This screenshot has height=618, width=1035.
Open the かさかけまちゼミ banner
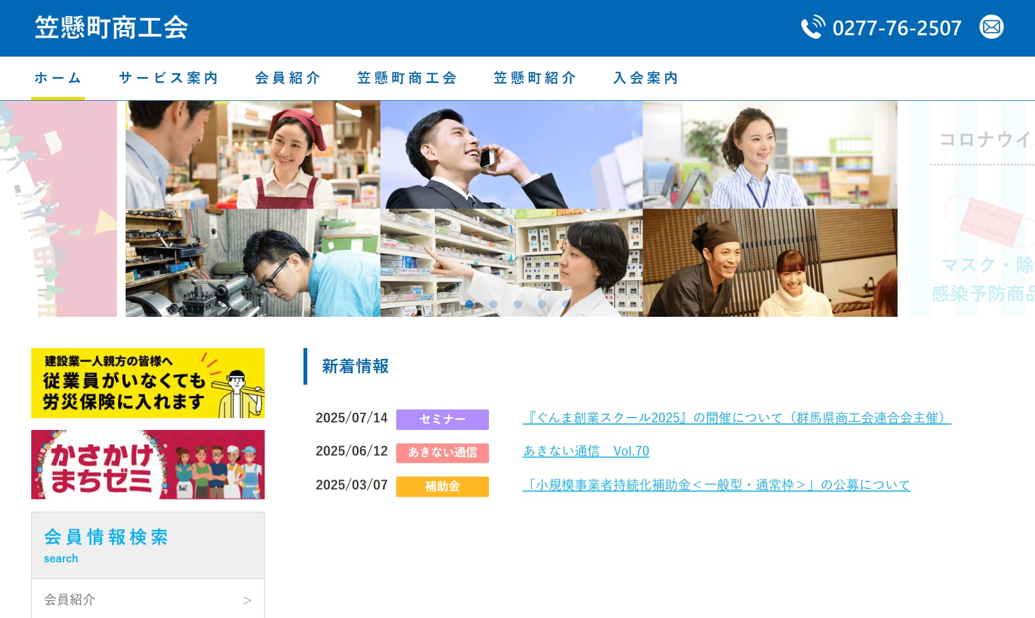(148, 464)
